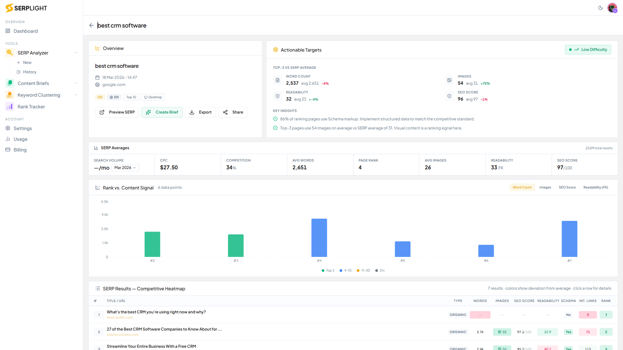Open the Content Briefs tool
The image size is (623, 350).
coord(33,83)
